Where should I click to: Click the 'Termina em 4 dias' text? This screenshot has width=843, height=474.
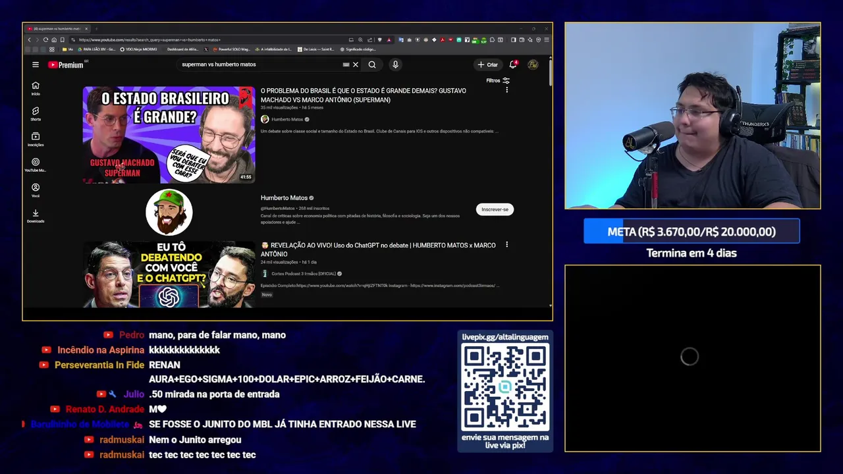pos(692,253)
